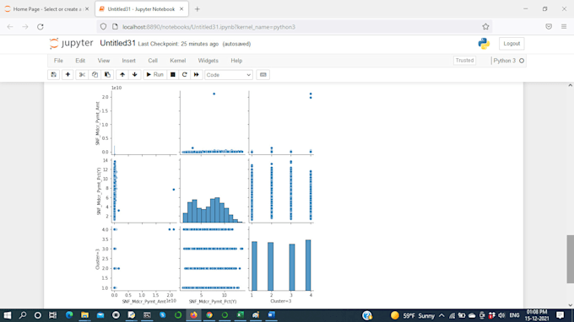Viewport: 574px width, 322px height.
Task: Go forward in browser history
Action: click(x=25, y=27)
